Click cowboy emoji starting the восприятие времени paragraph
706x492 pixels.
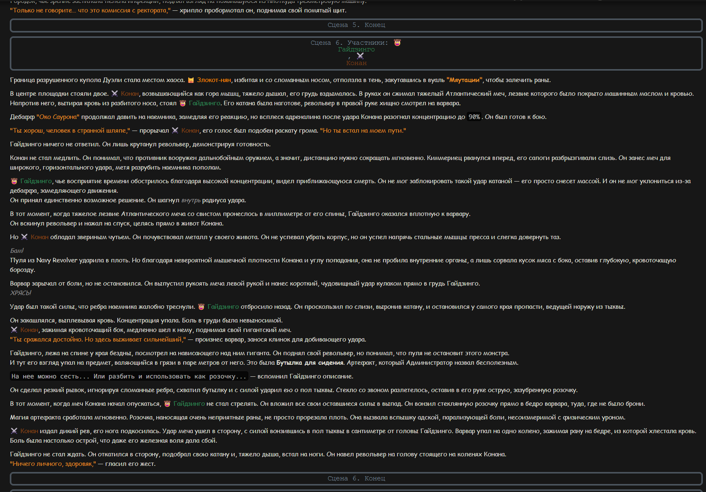coord(14,181)
